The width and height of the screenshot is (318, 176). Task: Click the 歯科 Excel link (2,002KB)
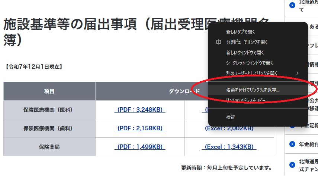click(229, 128)
